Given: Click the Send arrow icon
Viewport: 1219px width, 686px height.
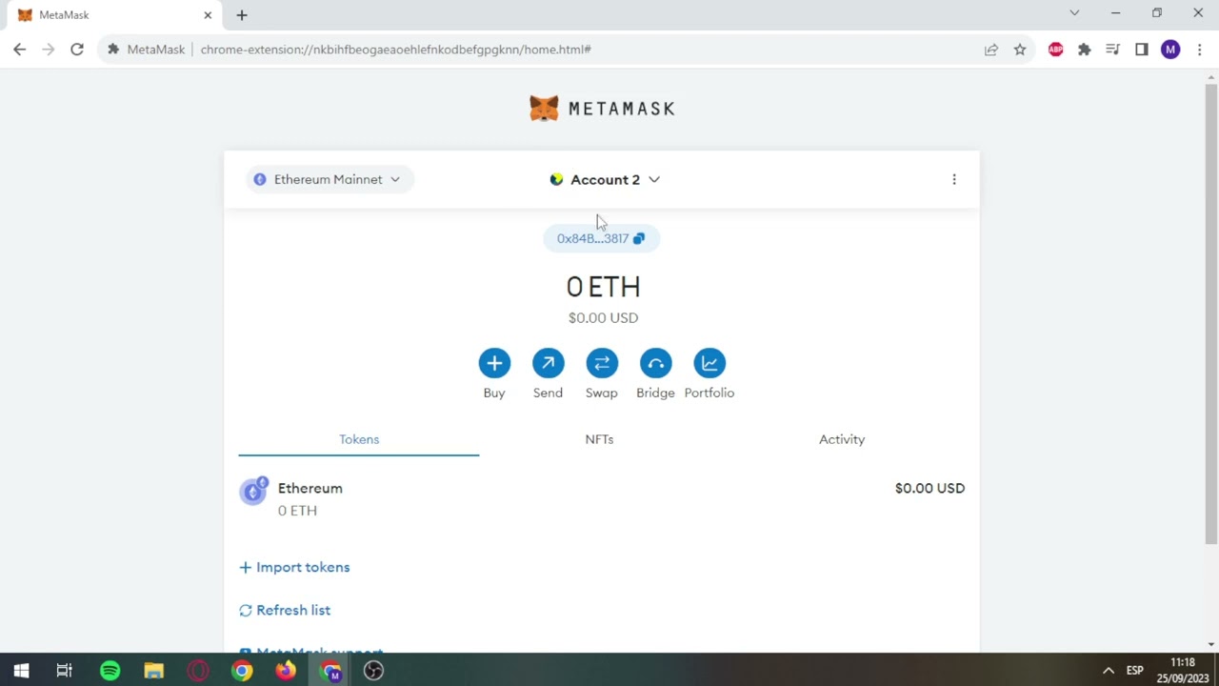Looking at the screenshot, I should (x=548, y=363).
